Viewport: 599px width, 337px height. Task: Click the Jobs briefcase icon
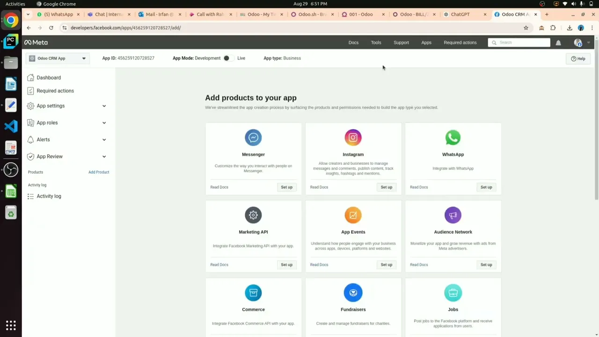(x=453, y=293)
